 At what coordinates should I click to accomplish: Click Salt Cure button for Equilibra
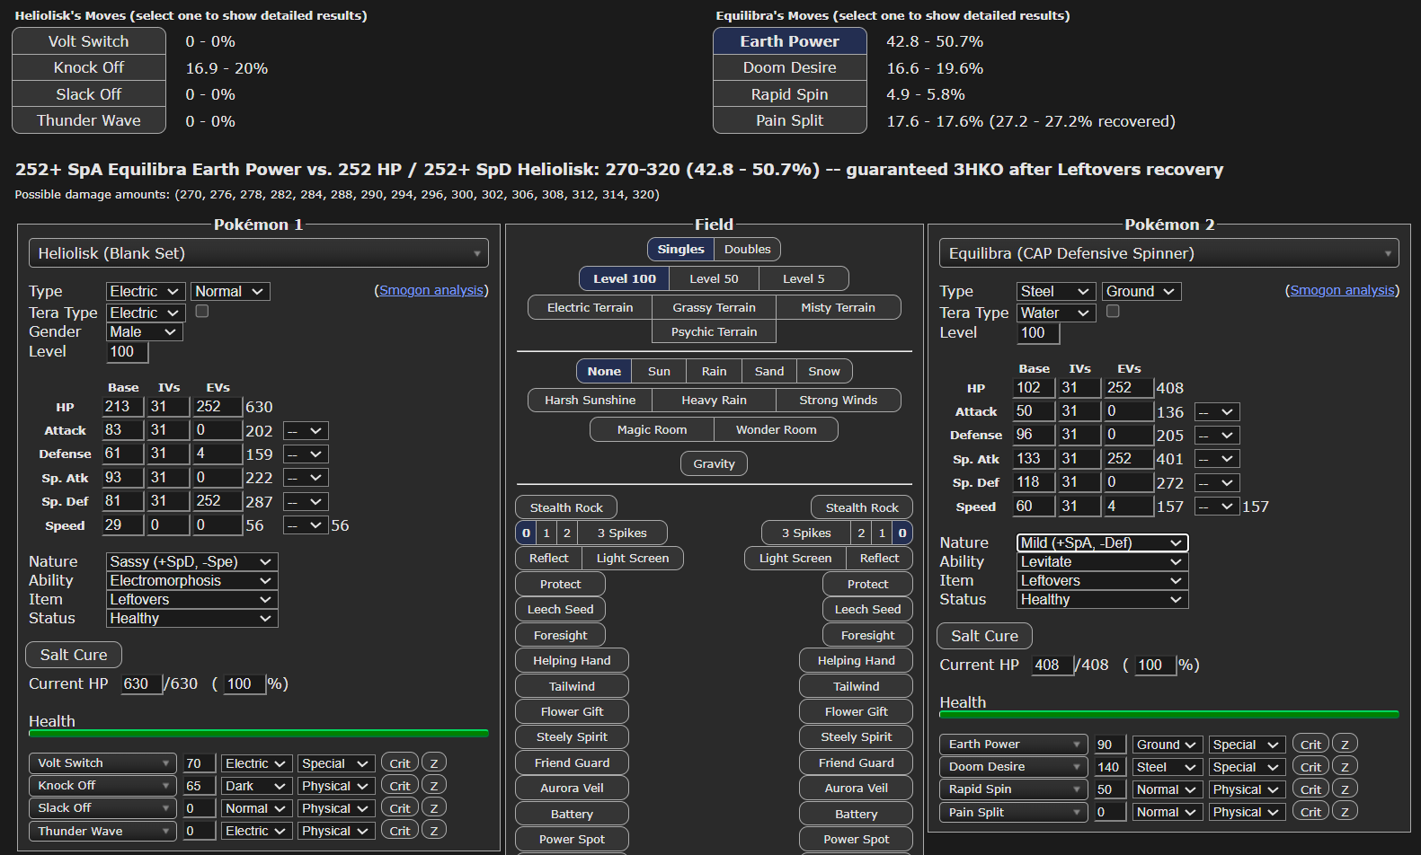coord(984,636)
